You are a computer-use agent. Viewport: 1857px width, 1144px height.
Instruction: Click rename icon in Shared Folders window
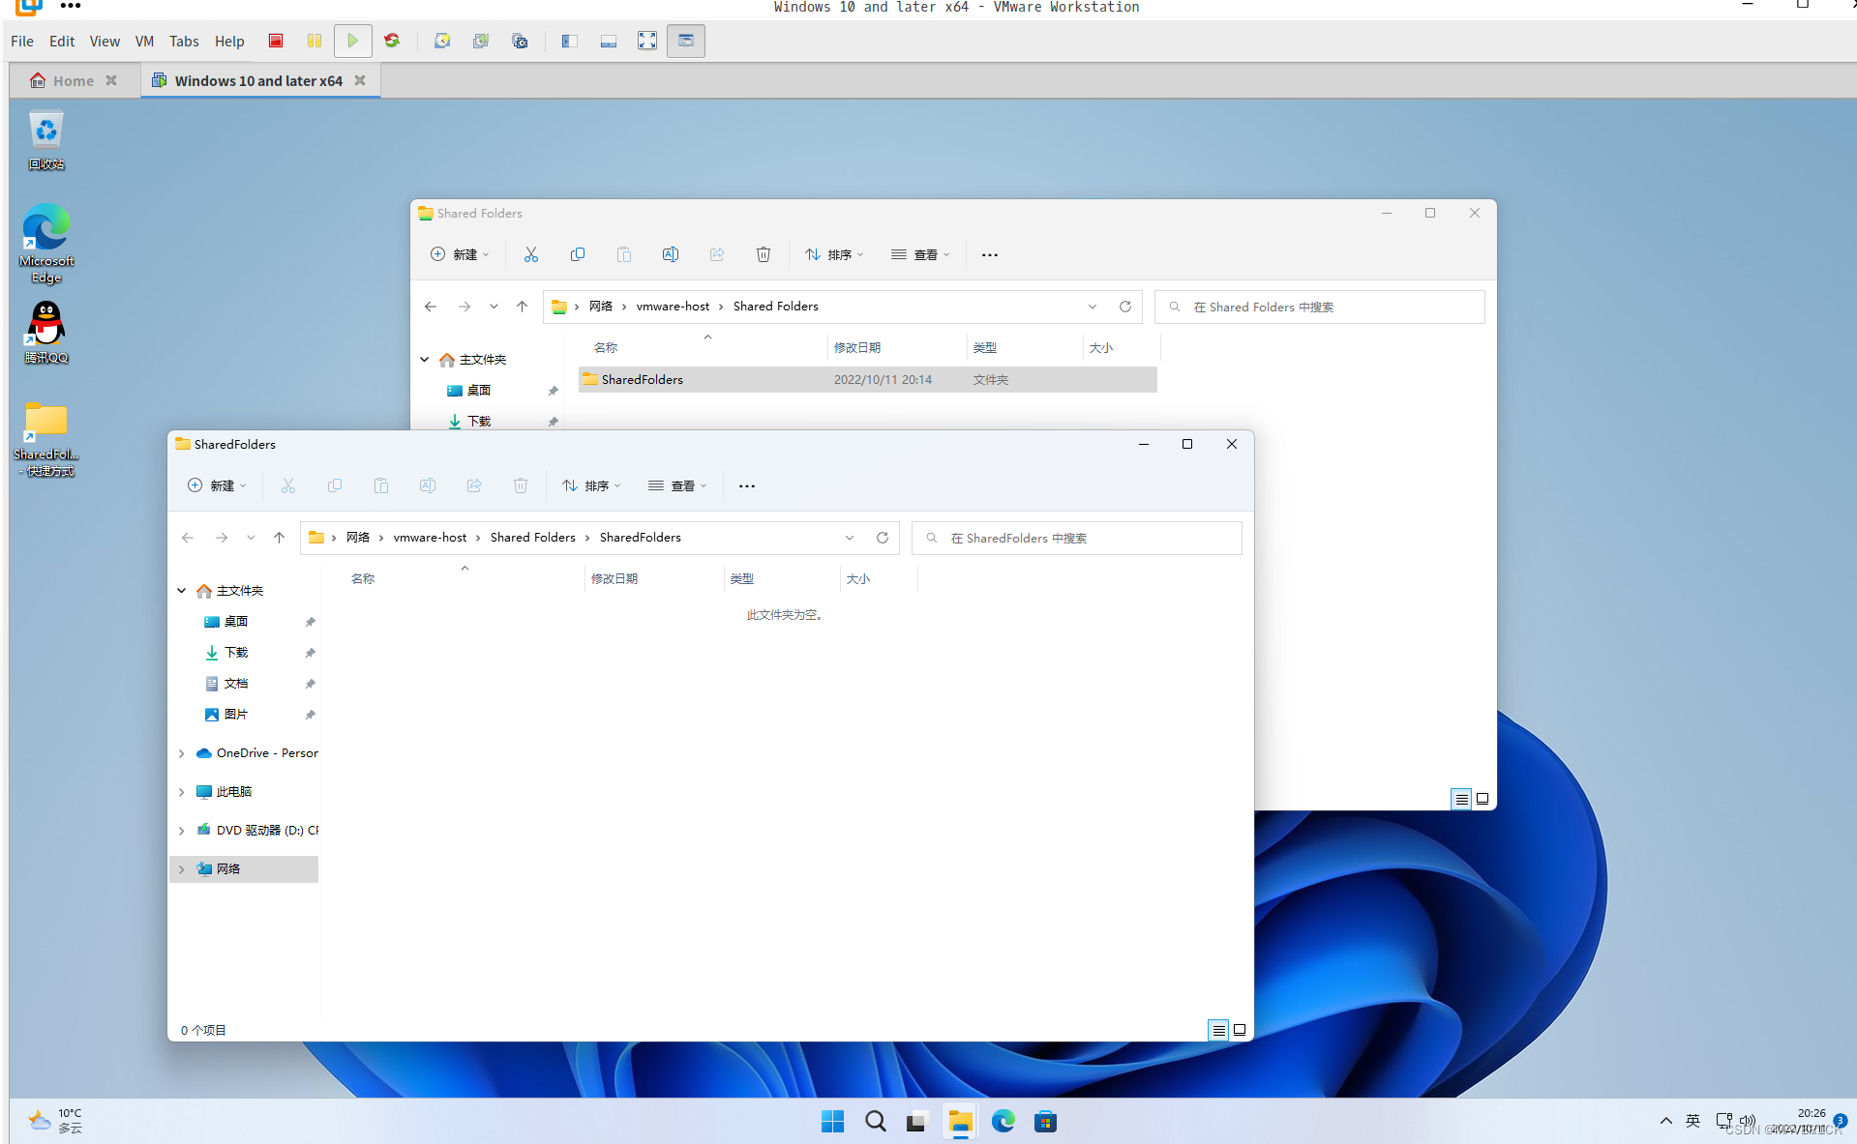tap(671, 254)
